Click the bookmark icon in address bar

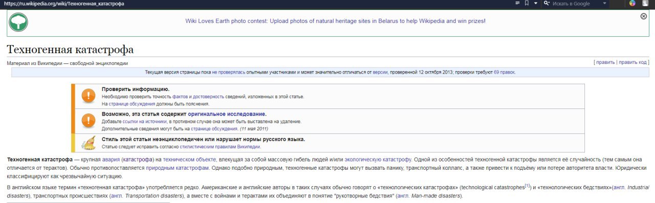[527, 3]
